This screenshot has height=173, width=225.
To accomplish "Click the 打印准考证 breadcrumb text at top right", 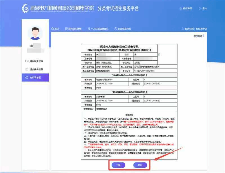I will pos(201,29).
